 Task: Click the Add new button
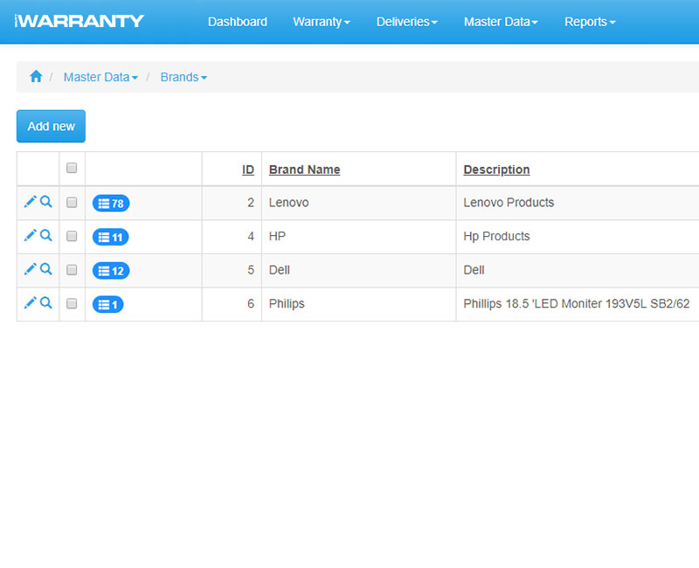pos(51,126)
